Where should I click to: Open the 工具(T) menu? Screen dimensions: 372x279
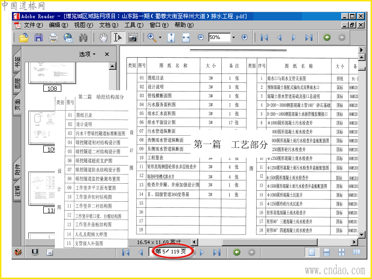point(134,25)
